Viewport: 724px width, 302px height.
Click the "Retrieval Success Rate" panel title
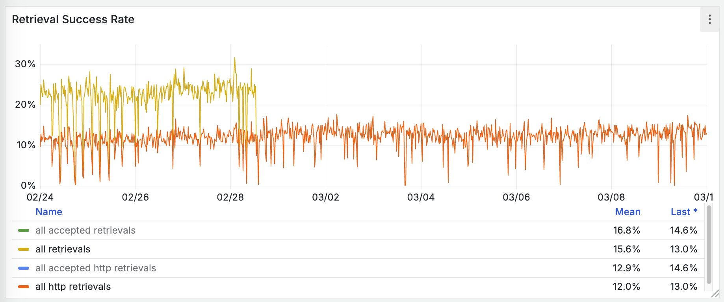[73, 19]
